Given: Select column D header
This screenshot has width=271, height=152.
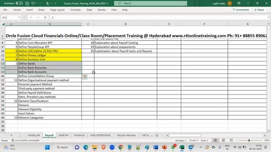Looking at the screenshot, I should coord(126,24).
